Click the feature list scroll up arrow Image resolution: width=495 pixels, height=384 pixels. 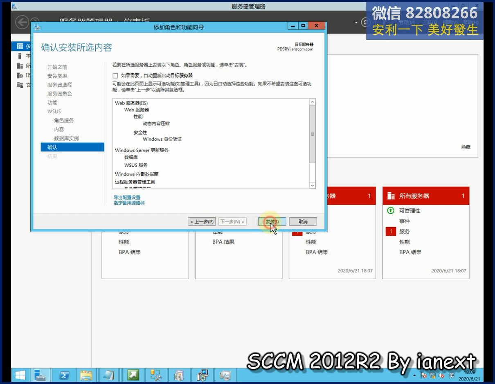(x=313, y=102)
